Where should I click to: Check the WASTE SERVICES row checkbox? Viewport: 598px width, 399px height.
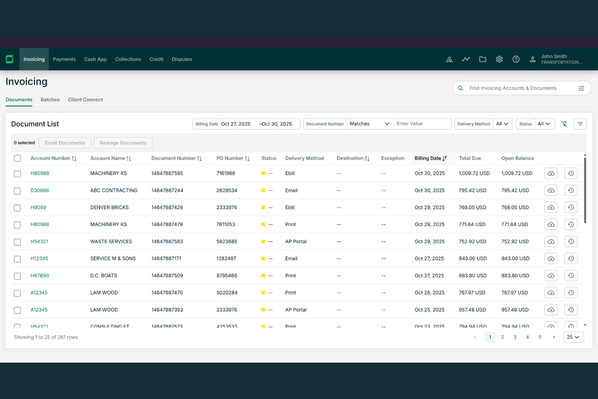click(x=17, y=242)
